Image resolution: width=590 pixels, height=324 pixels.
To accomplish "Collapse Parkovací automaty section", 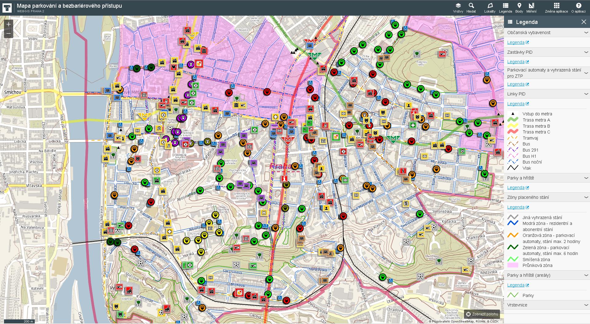I will tap(547, 73).
